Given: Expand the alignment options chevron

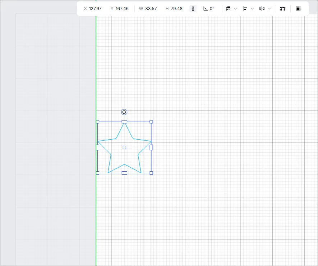Looking at the screenshot, I should pyautogui.click(x=252, y=9).
